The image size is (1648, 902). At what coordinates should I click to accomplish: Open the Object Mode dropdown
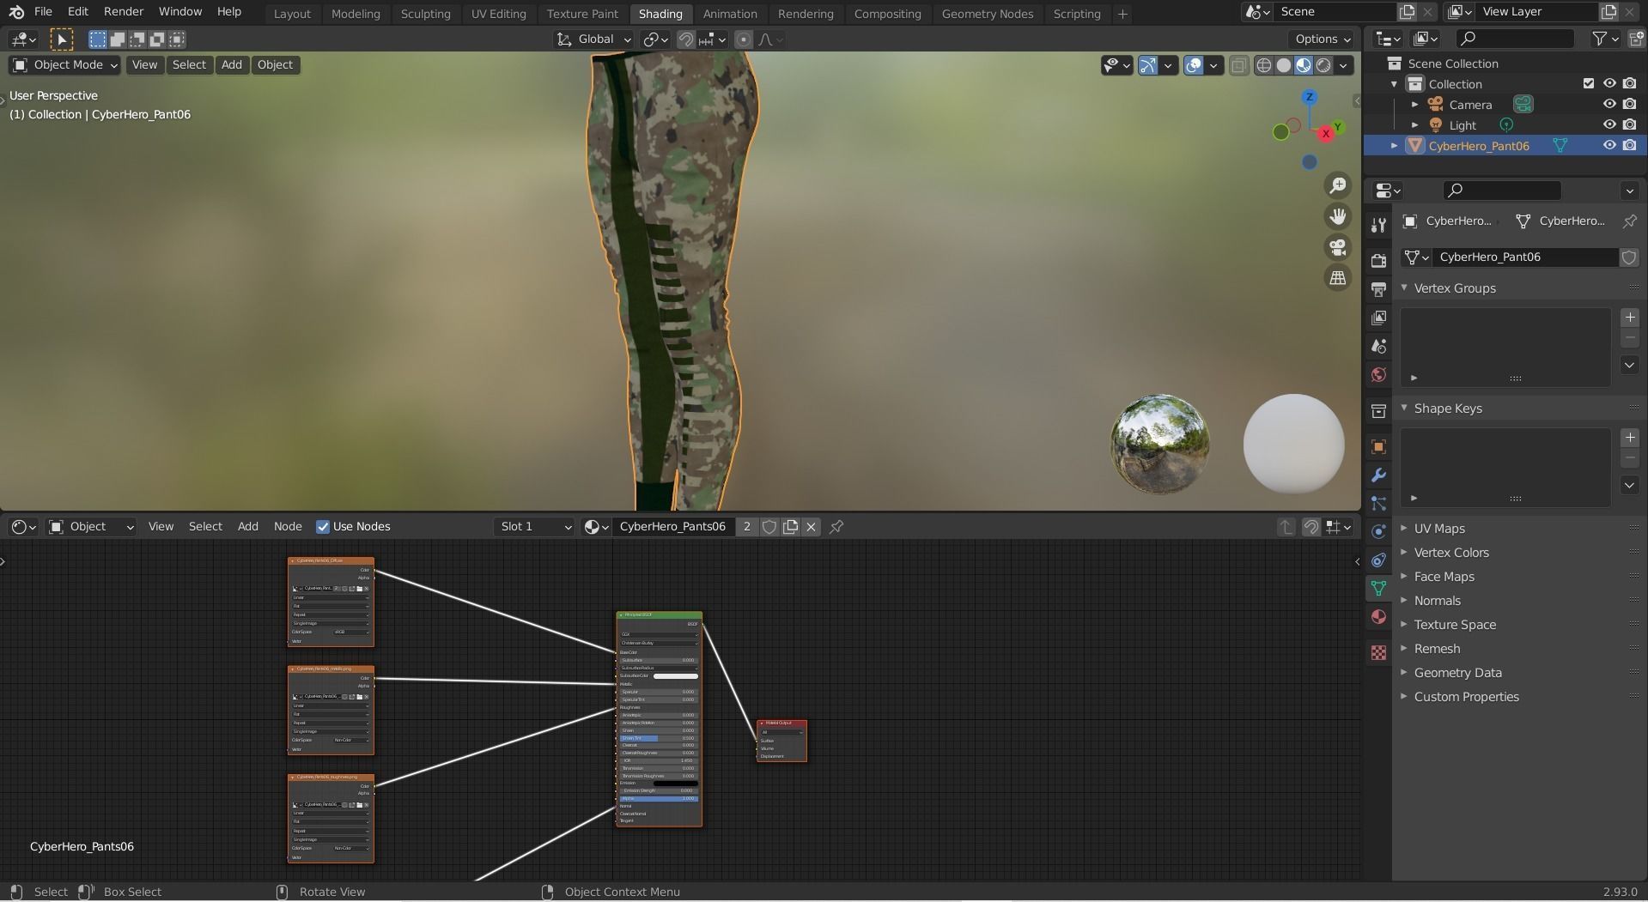click(65, 64)
